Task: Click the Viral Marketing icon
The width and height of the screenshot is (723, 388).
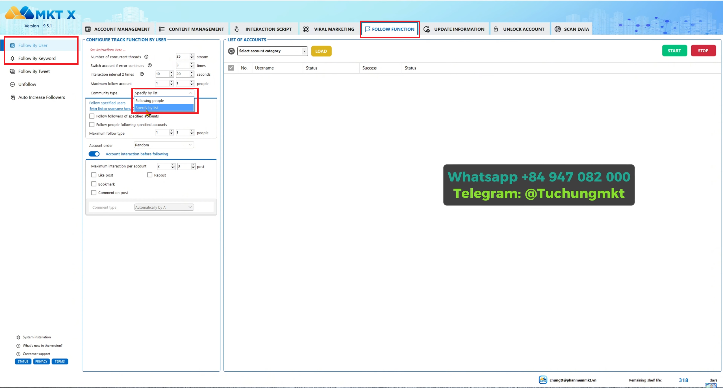Action: click(306, 29)
